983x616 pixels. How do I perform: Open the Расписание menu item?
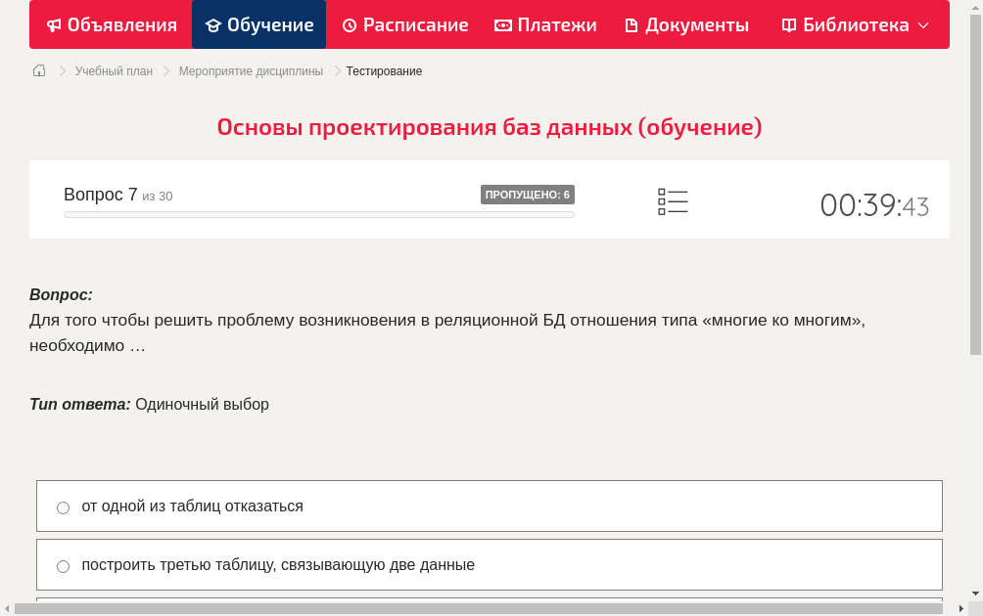click(x=405, y=24)
